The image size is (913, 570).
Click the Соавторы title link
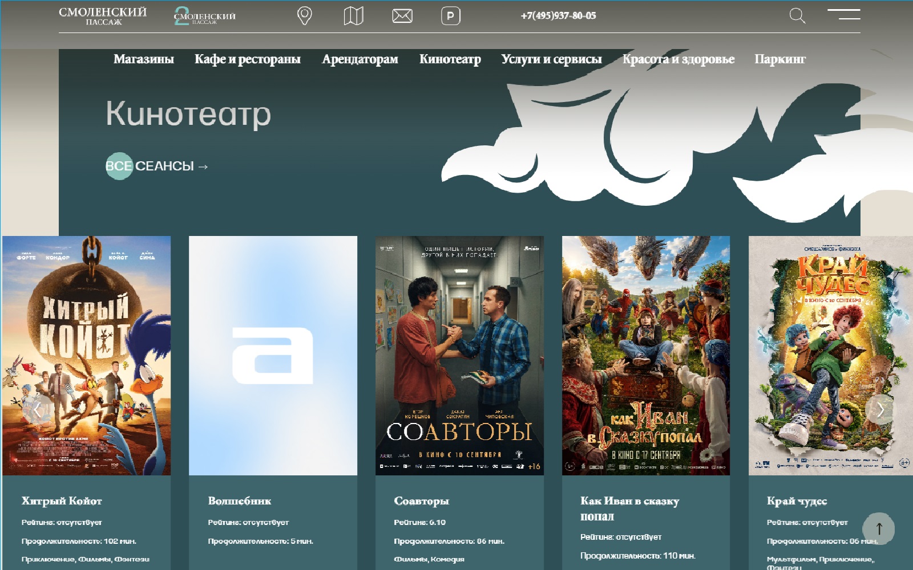point(422,501)
